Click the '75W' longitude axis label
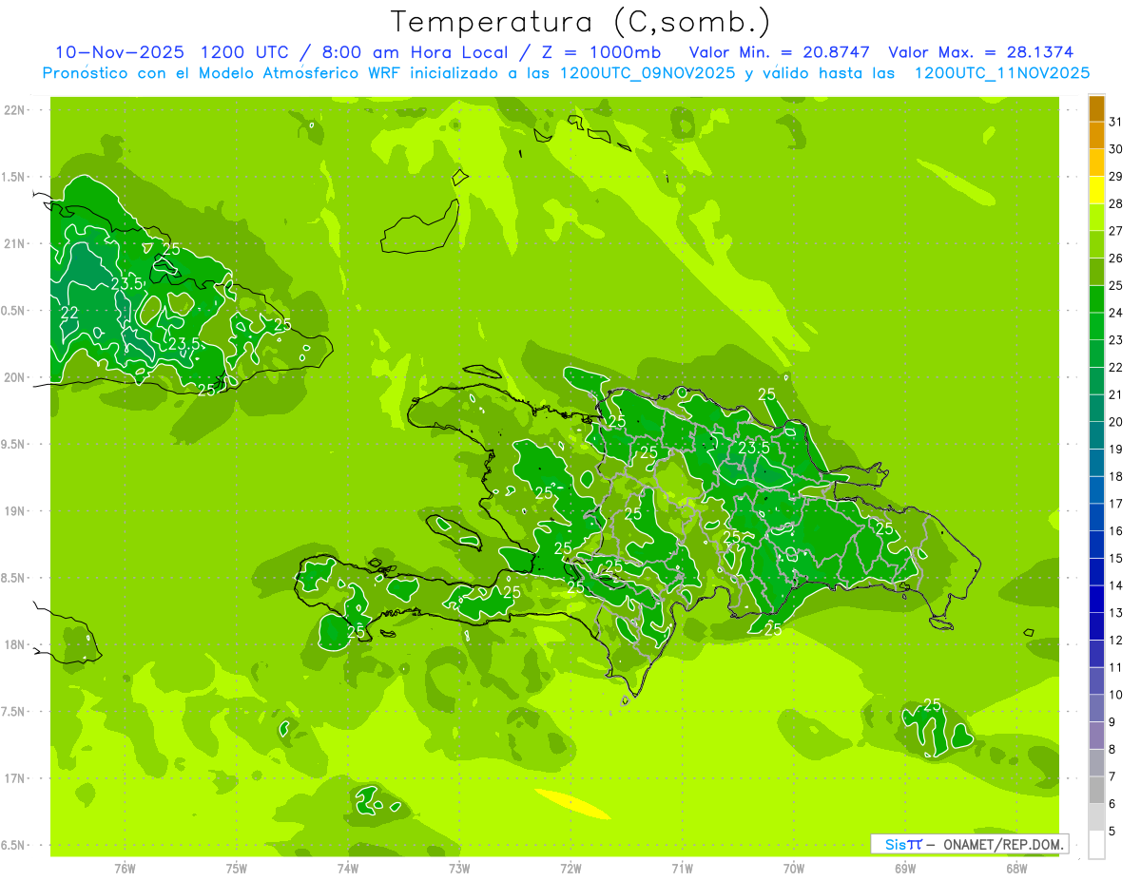This screenshot has width=1141, height=881. [237, 869]
